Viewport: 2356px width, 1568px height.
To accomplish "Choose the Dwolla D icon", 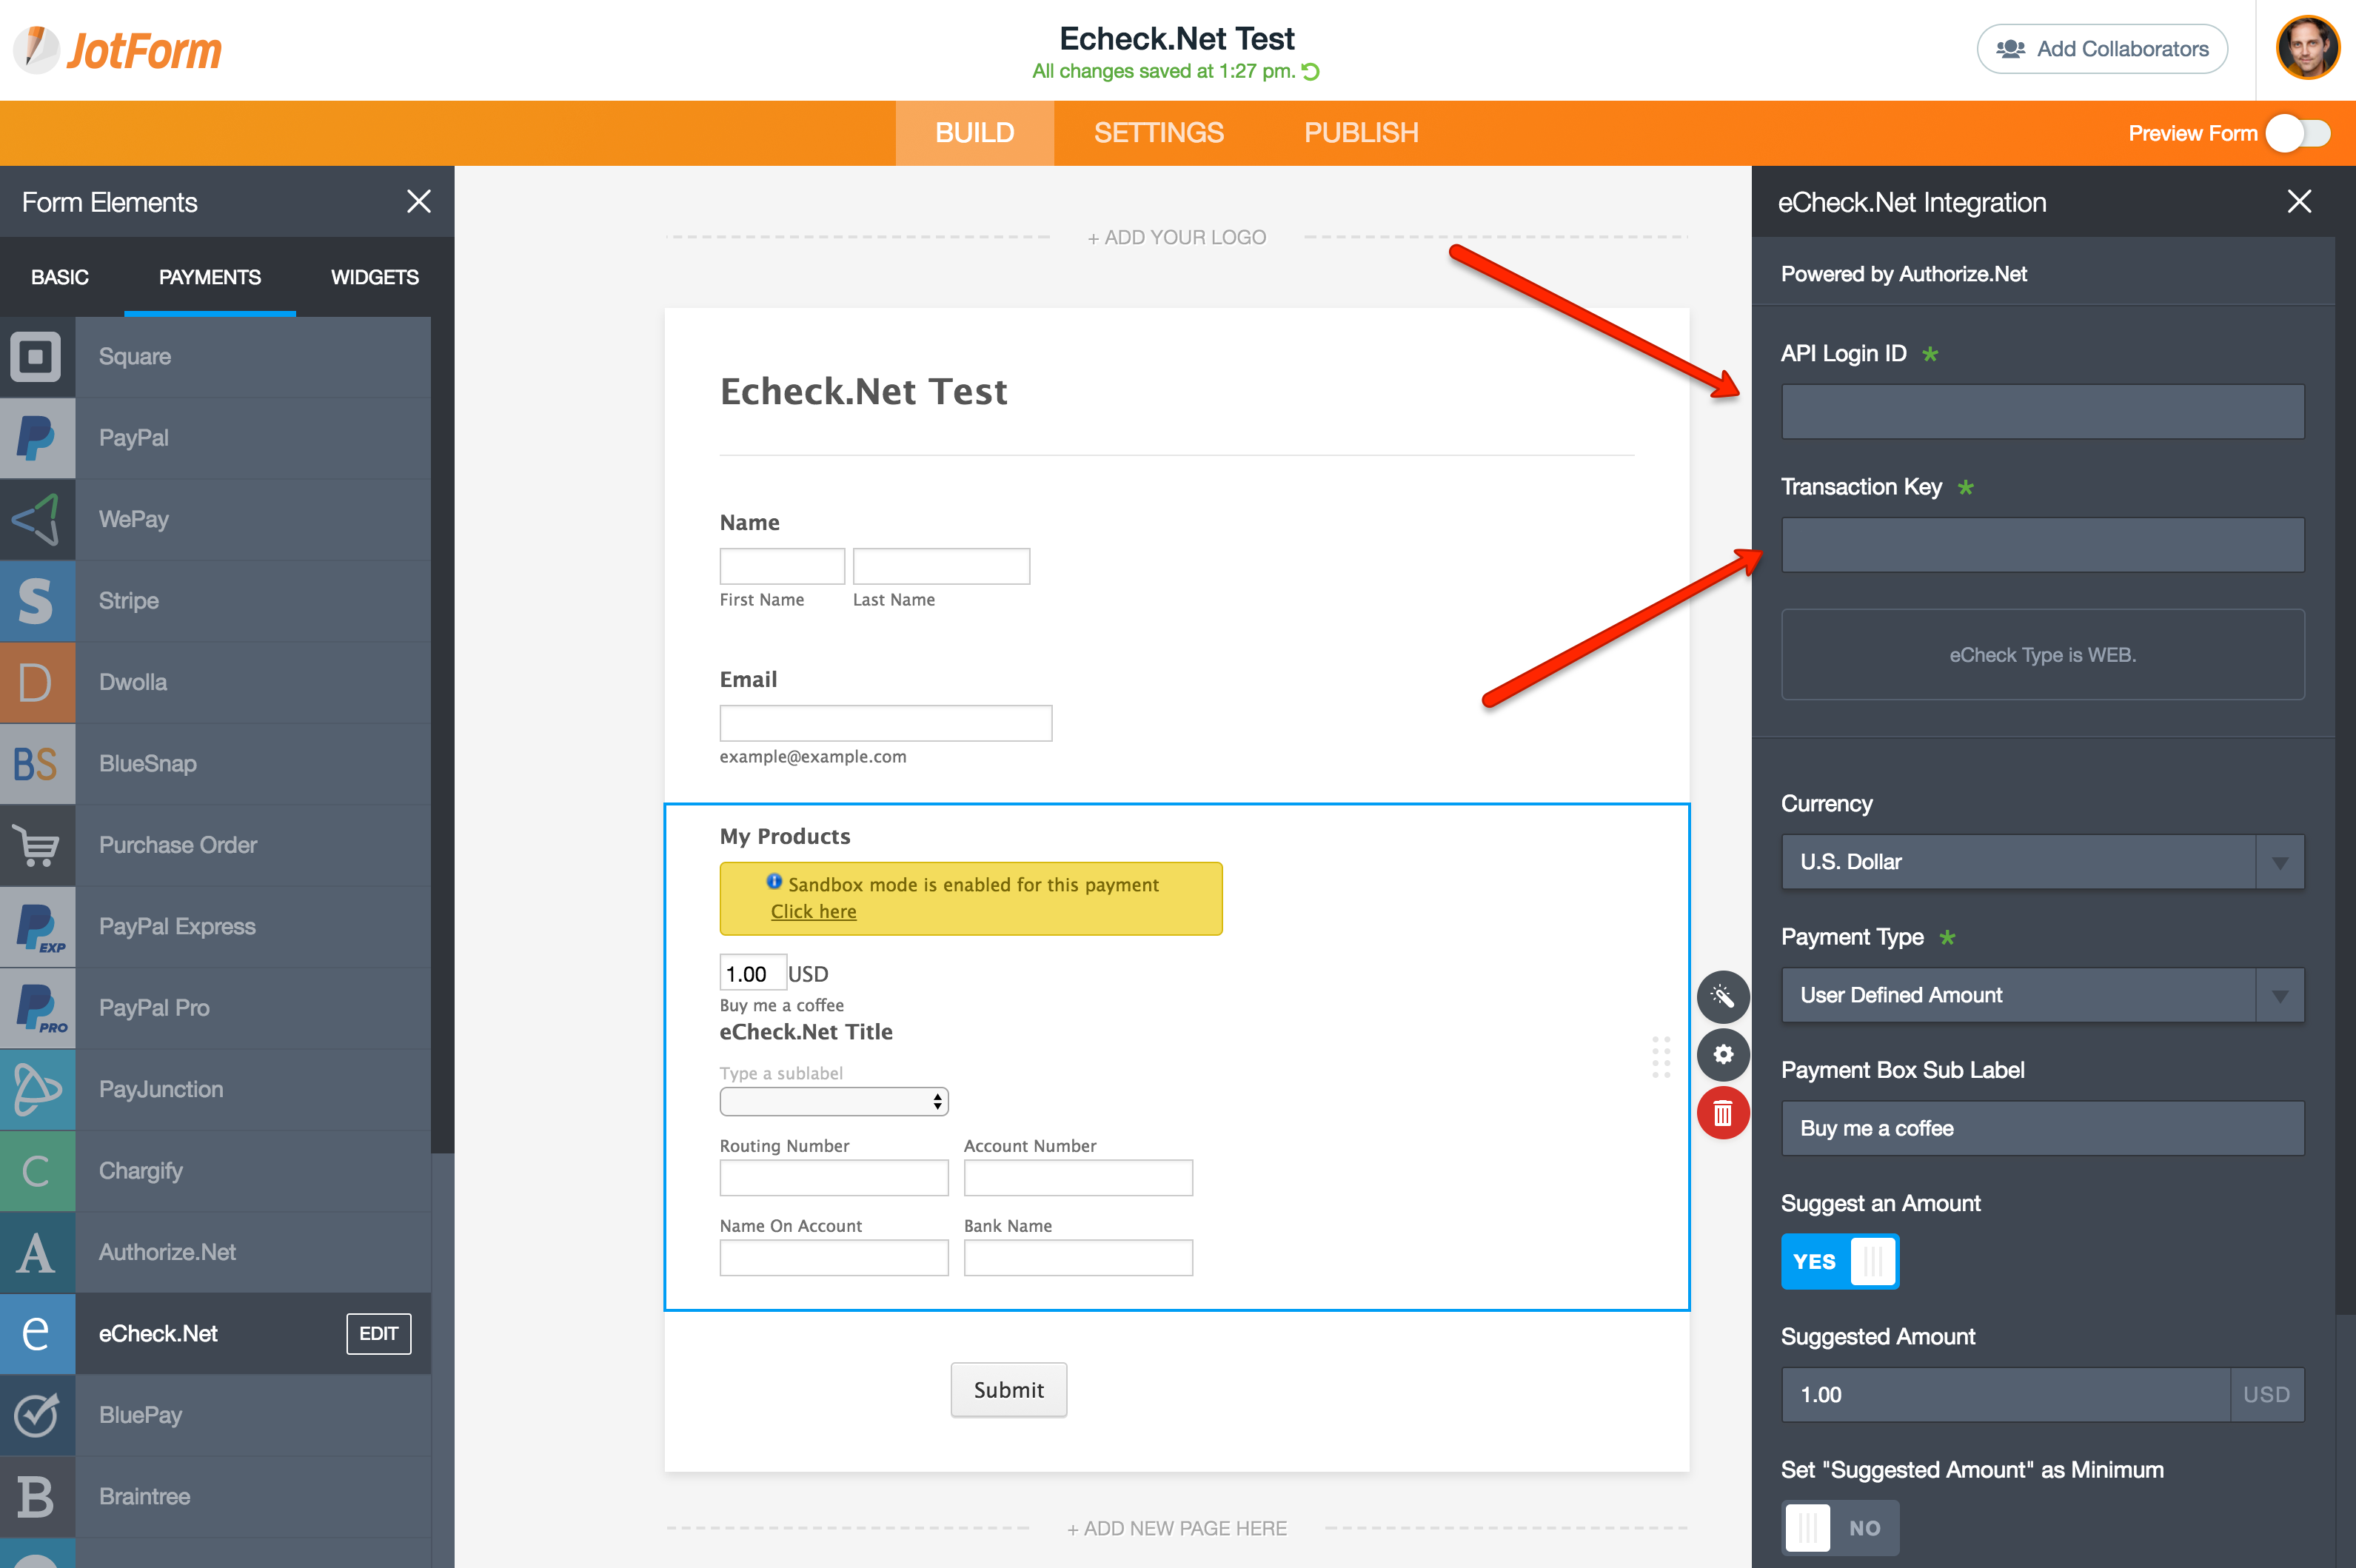I will pos(37,683).
